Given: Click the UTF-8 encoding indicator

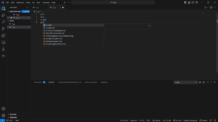Looking at the screenshot, I should (x=142, y=121).
